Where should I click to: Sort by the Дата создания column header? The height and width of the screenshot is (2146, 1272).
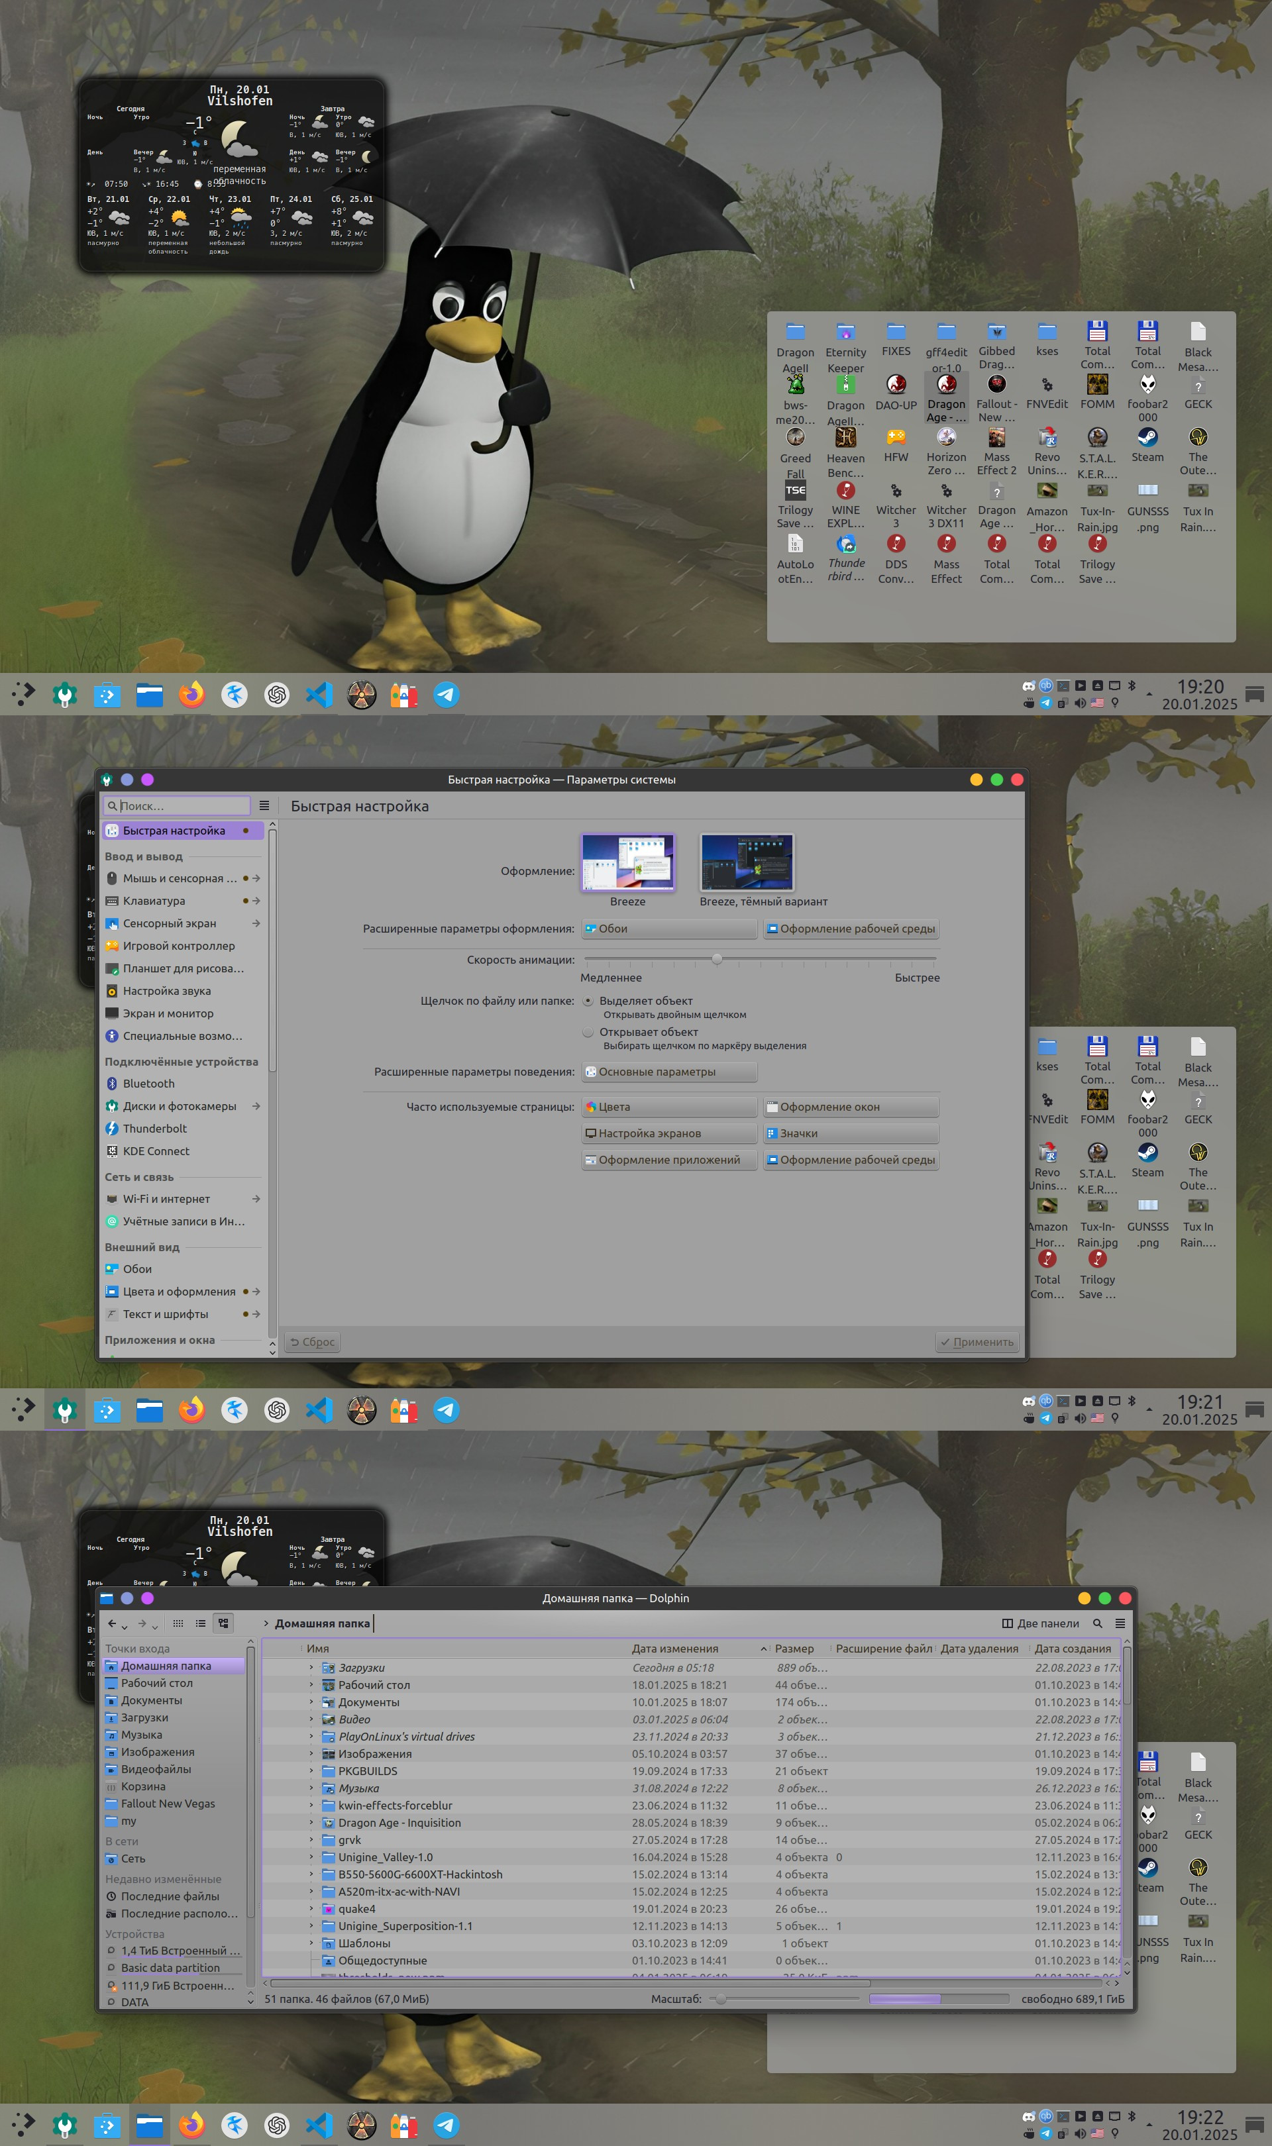(1075, 1649)
